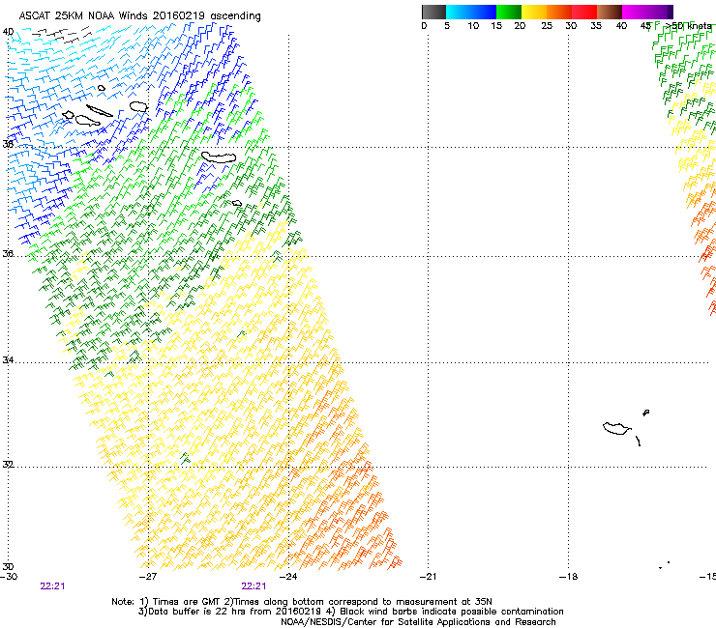The height and width of the screenshot is (628, 716).
Task: Click the note line 'Times are GMT'
Action: [186, 602]
